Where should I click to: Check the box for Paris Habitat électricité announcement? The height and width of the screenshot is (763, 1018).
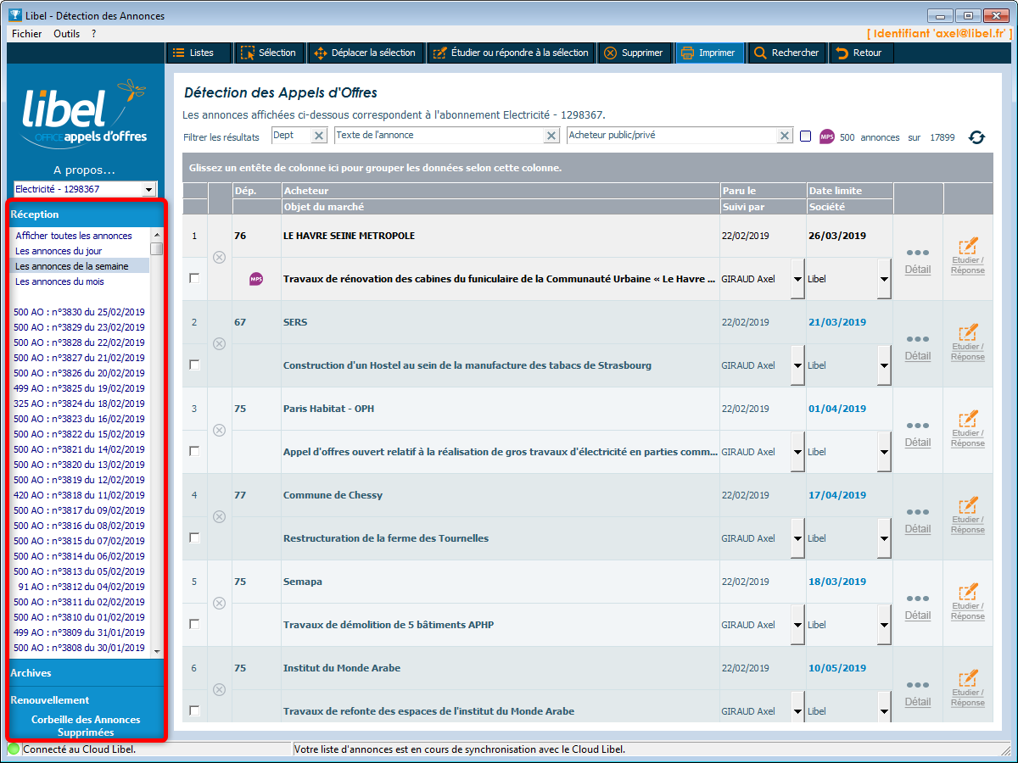point(194,452)
